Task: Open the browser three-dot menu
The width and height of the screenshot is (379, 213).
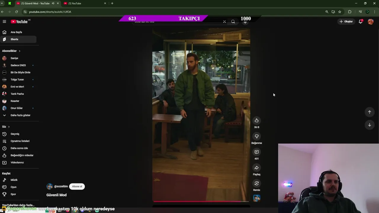Action: click(x=375, y=12)
